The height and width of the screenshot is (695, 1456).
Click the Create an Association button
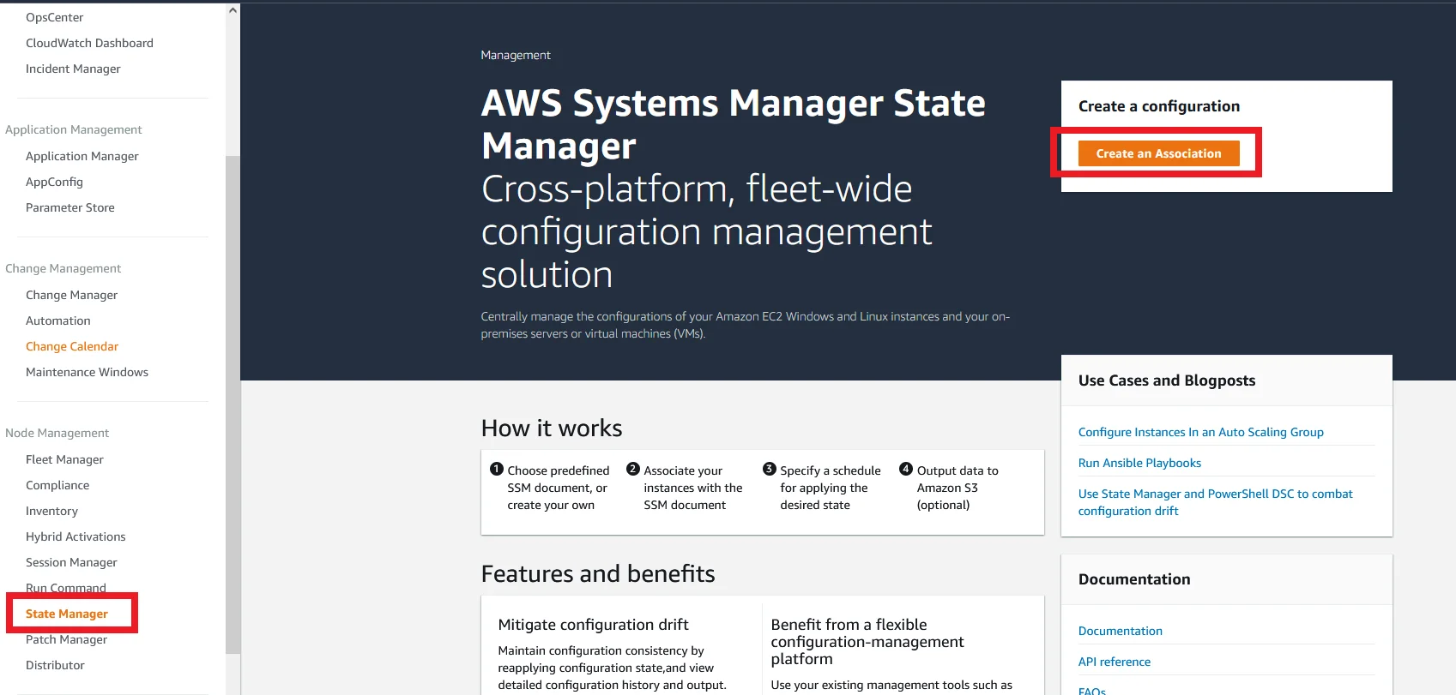coord(1158,153)
